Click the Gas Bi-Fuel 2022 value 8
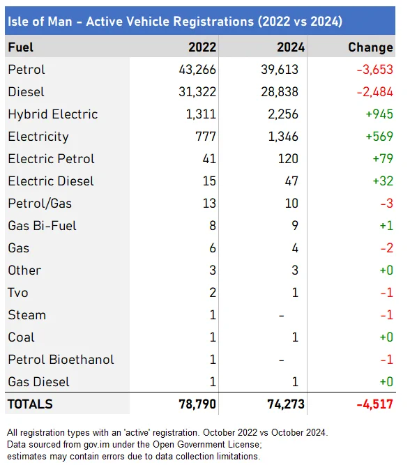 (x=213, y=226)
